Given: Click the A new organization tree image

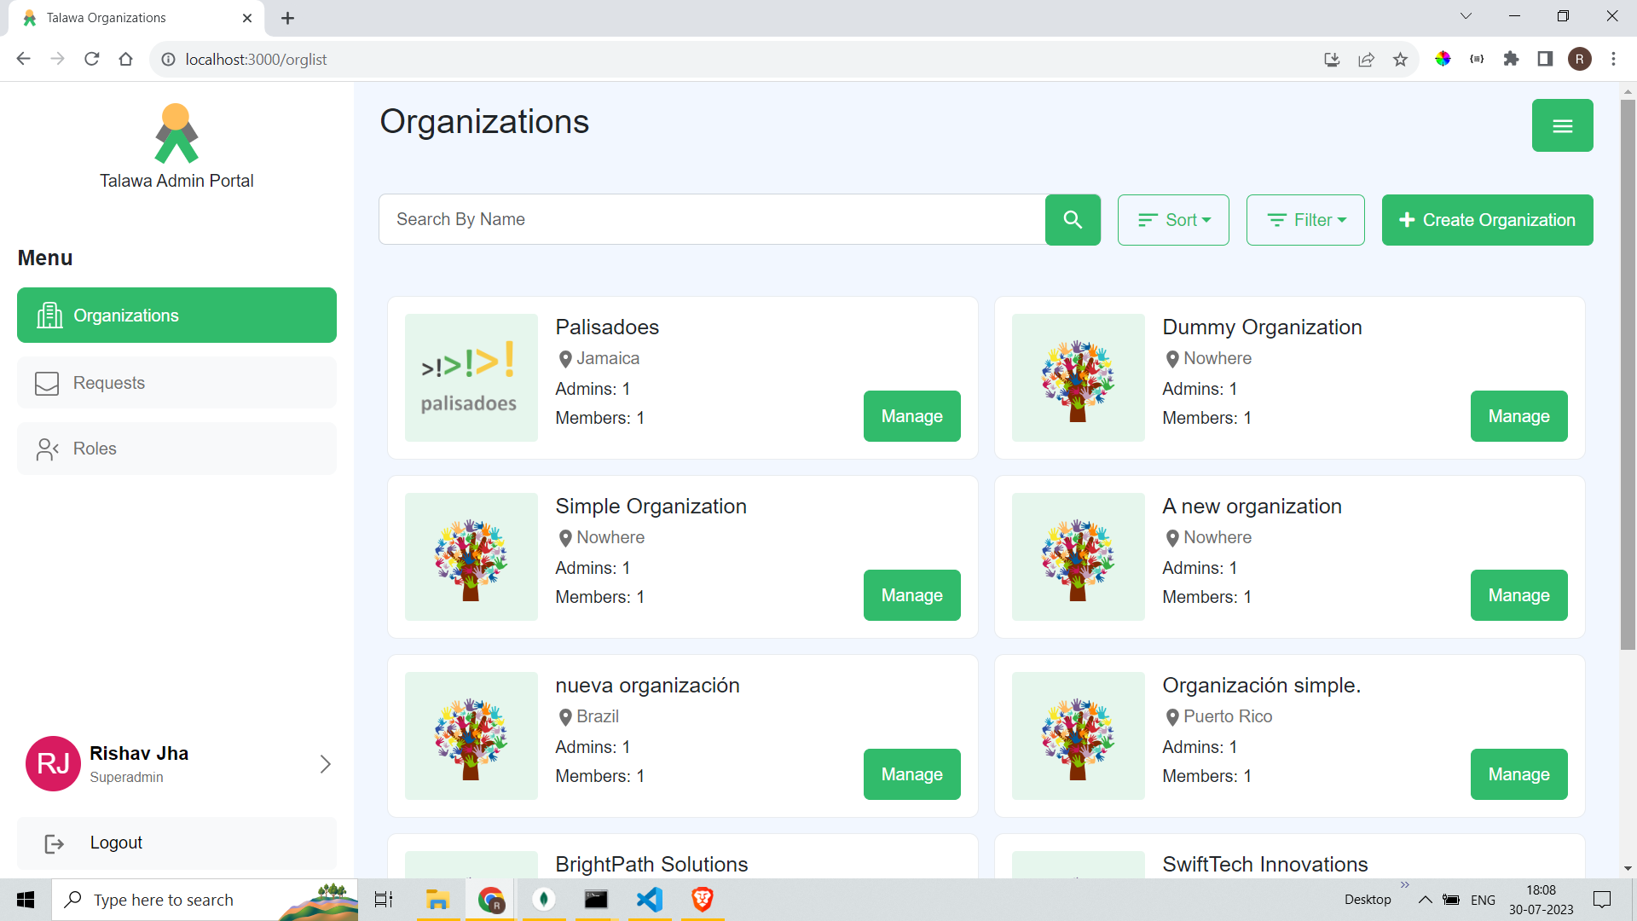Looking at the screenshot, I should click(x=1079, y=557).
